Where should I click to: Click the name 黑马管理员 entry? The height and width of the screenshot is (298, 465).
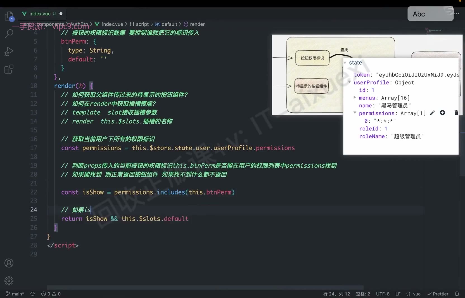click(x=385, y=105)
